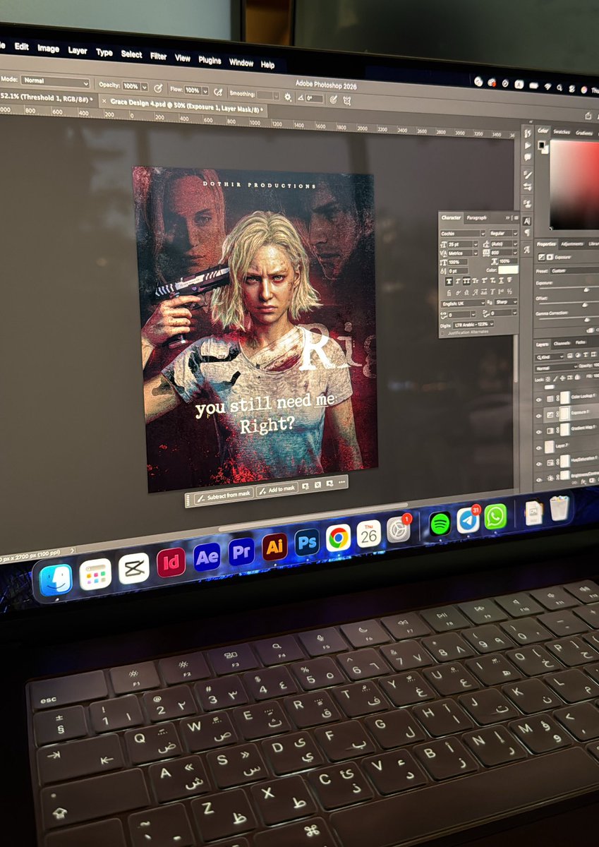Open the Paragraph panel icon in the collapsed dock
Viewport: 599px width, 847px height.
tap(528, 233)
